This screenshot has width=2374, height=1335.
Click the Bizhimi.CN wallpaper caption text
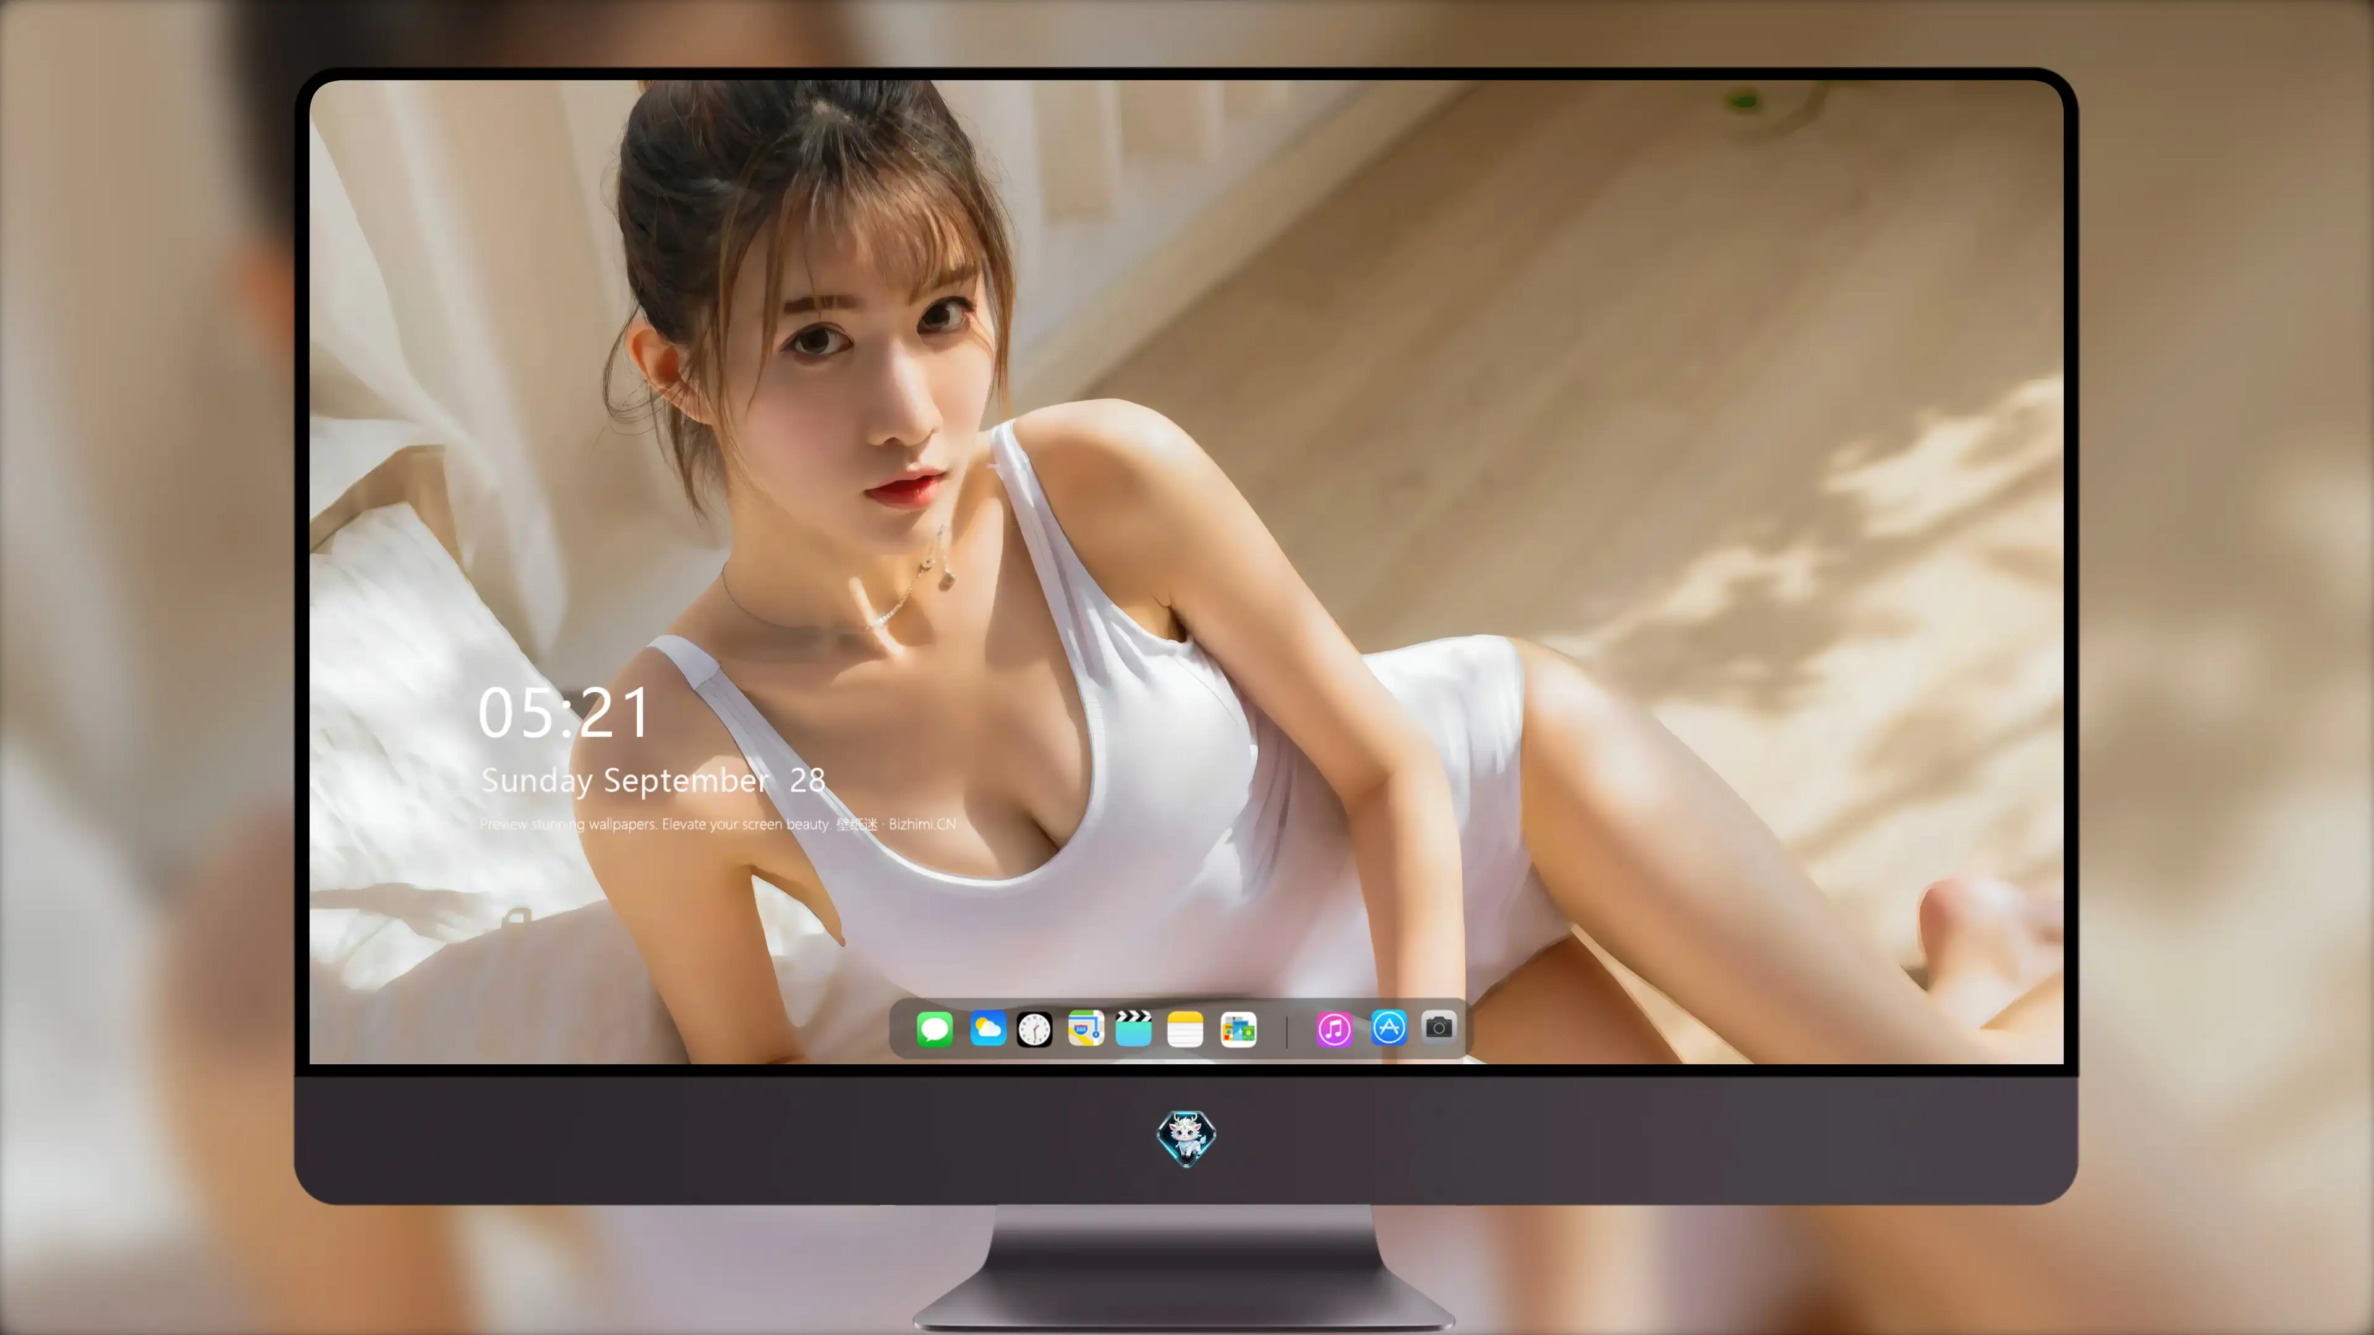coord(718,824)
